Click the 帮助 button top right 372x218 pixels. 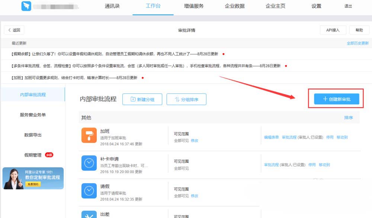coord(359,30)
